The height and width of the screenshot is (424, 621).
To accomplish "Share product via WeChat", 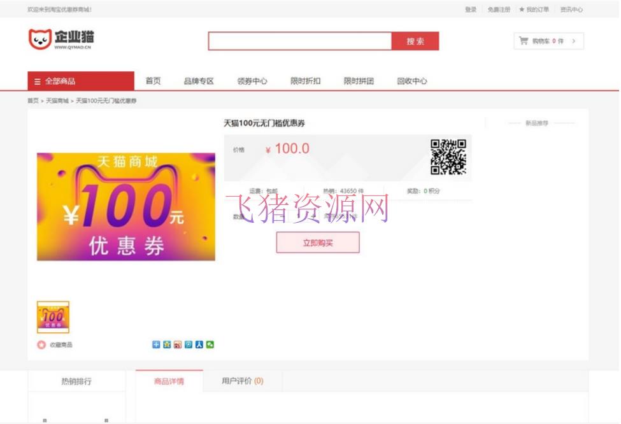I will pos(210,344).
